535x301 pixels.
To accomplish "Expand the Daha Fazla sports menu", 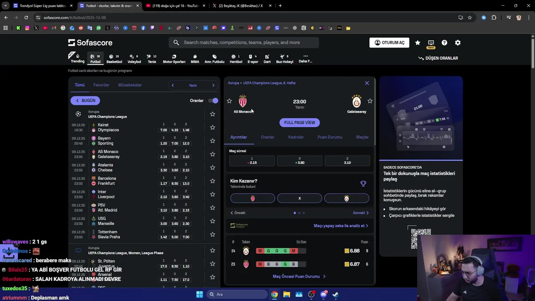I will (x=306, y=59).
